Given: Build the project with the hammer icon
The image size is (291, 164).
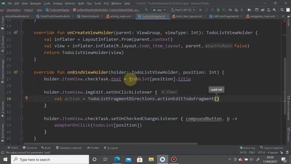Looking at the screenshot, I should (x=146, y=10).
